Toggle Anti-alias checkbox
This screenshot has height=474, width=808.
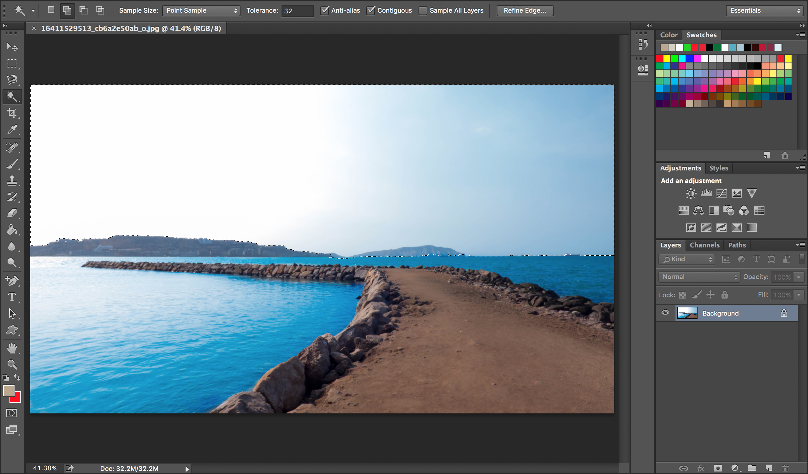[324, 10]
